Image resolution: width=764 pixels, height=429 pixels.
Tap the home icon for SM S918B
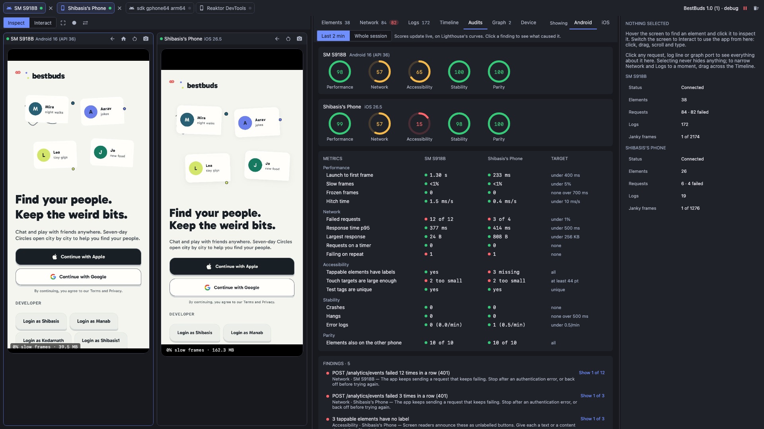pos(123,39)
